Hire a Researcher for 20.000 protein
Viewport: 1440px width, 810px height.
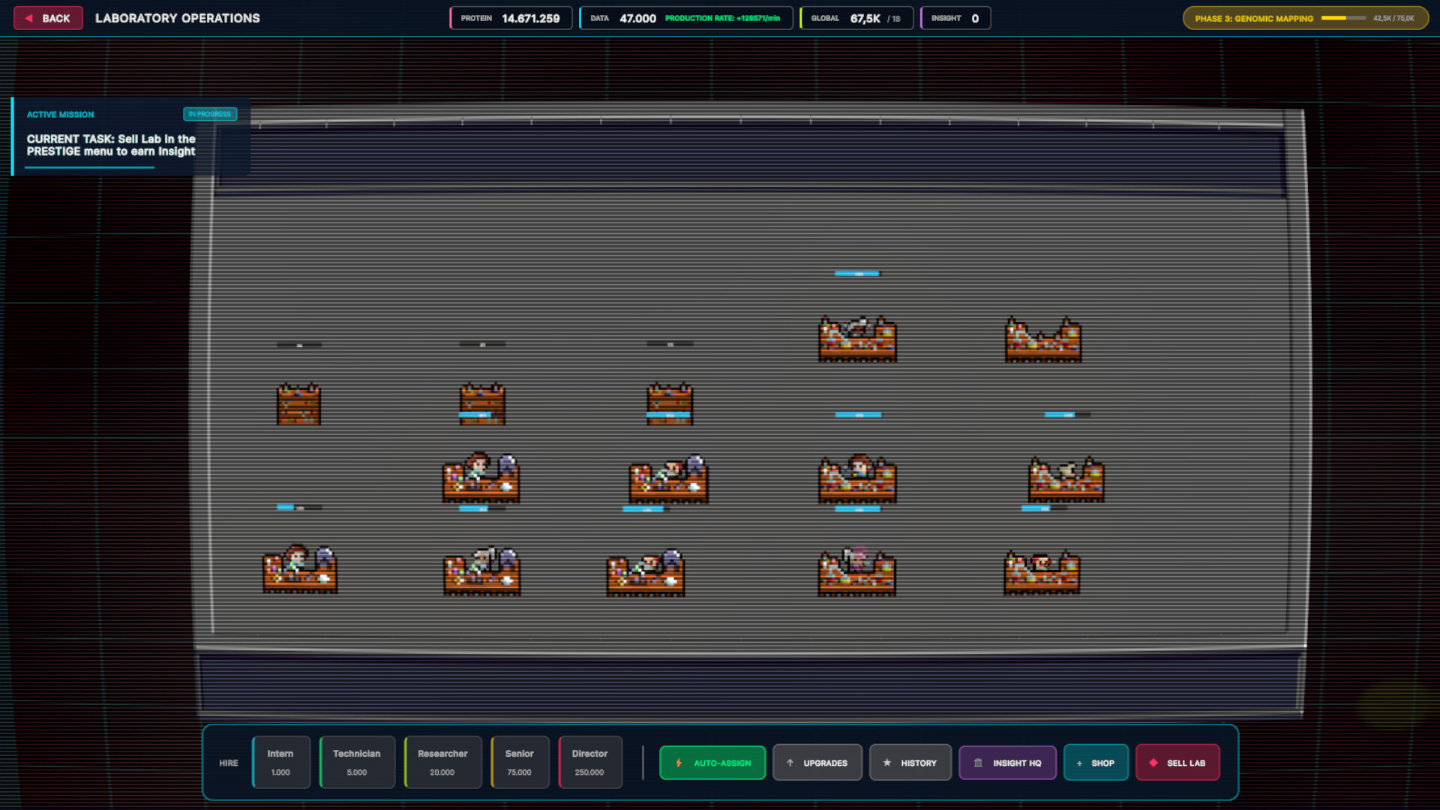[x=442, y=762]
